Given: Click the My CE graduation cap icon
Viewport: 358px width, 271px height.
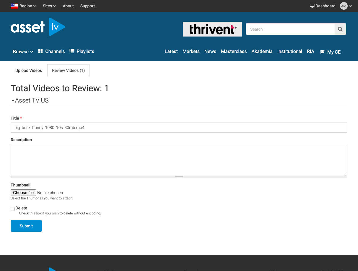Looking at the screenshot, I should tap(322, 52).
